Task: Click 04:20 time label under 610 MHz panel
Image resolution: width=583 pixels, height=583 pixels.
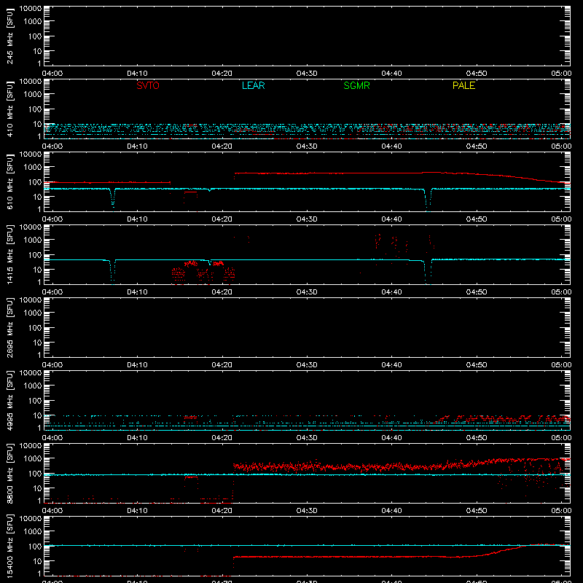Action: coord(222,219)
